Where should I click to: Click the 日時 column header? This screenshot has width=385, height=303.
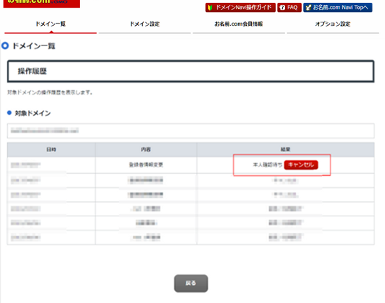[x=51, y=150]
